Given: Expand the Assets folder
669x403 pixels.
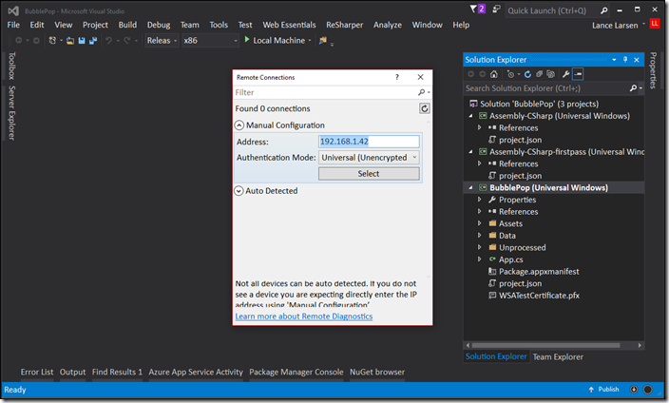Looking at the screenshot, I should click(479, 223).
